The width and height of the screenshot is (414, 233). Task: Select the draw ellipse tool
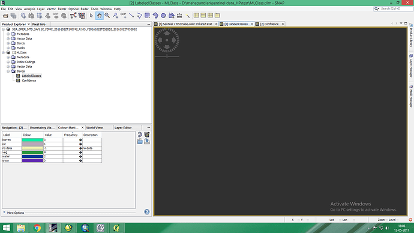pos(163,16)
